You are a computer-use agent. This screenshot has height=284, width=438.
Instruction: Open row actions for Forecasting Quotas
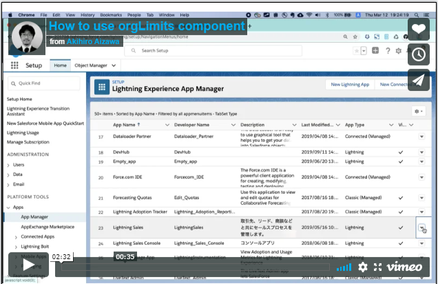pos(421,198)
